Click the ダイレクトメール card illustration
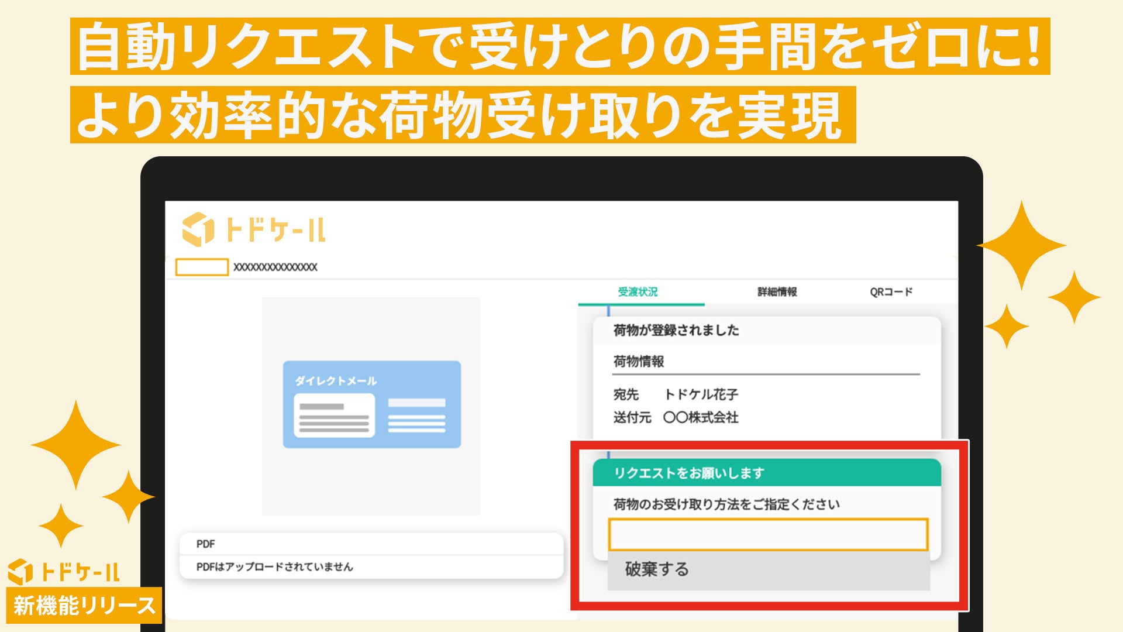 pos(371,404)
